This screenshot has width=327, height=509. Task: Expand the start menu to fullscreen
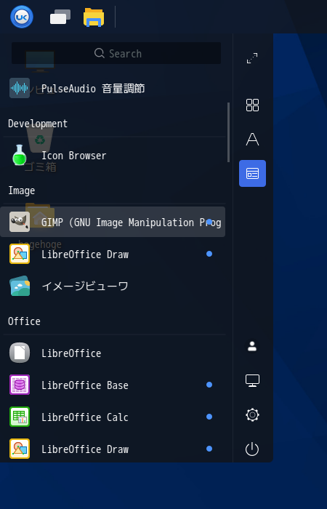click(x=252, y=58)
